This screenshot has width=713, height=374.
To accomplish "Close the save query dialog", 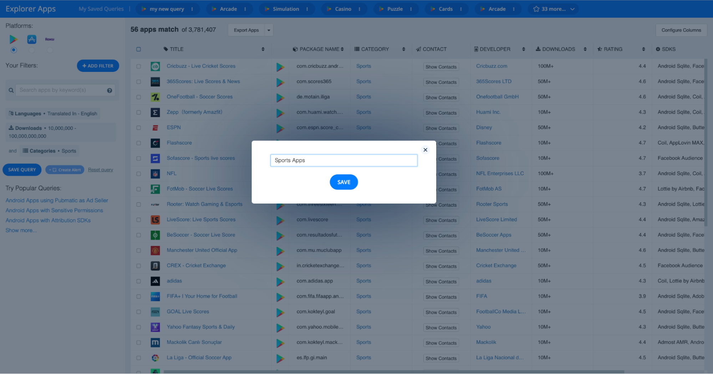I will (x=425, y=150).
